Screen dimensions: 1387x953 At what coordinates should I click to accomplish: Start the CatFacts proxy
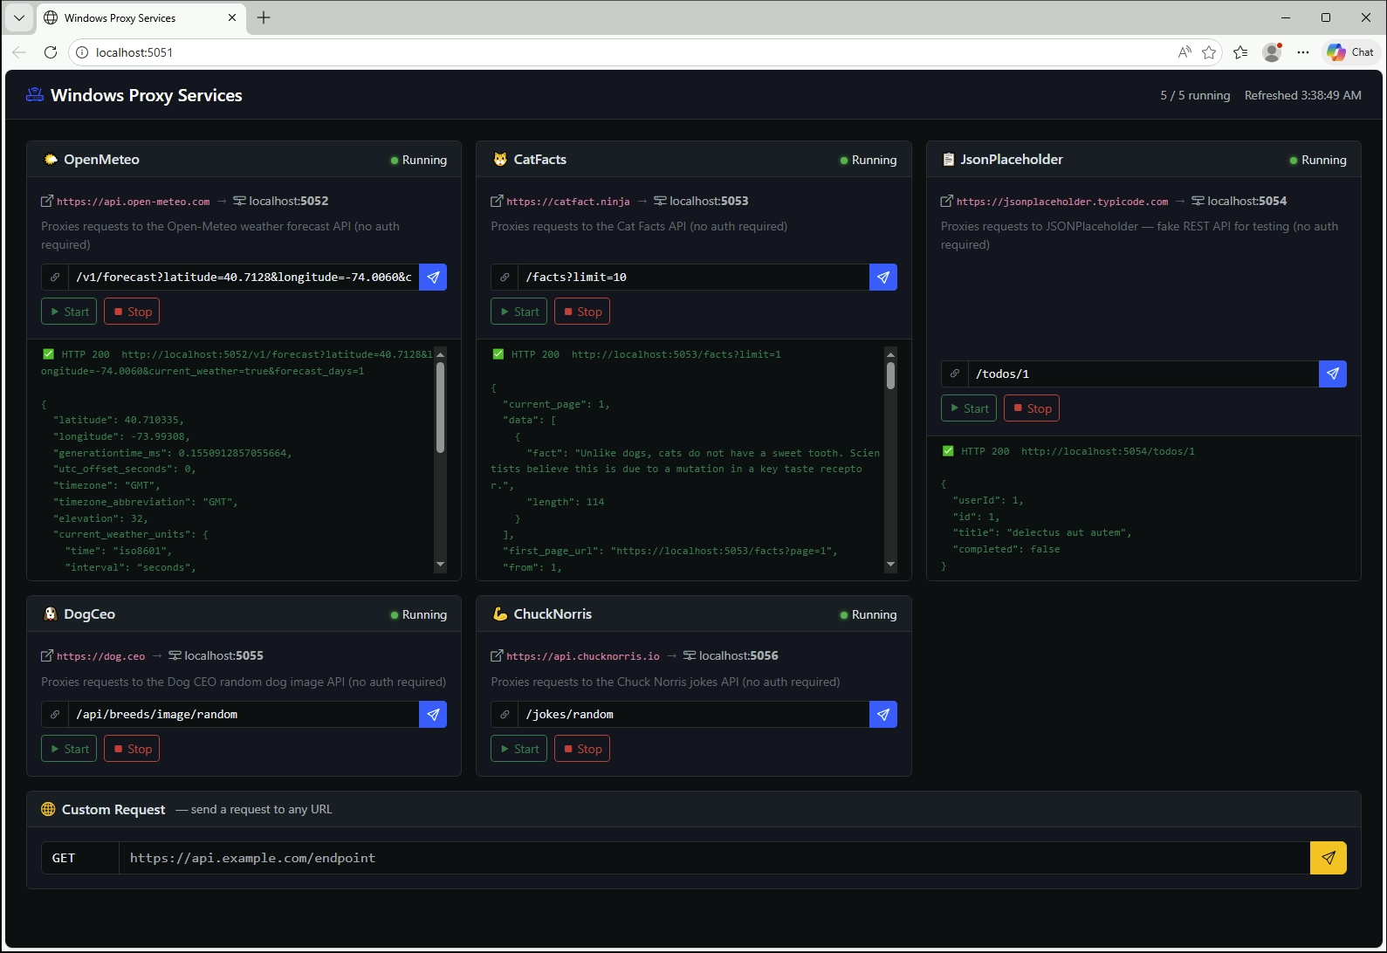[518, 312]
